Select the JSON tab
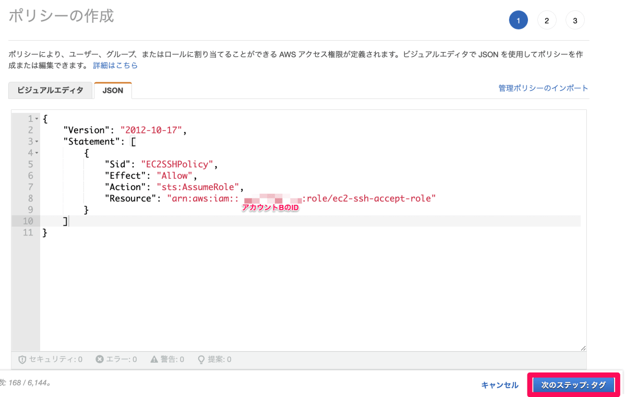Image resolution: width=626 pixels, height=397 pixels. 113,90
